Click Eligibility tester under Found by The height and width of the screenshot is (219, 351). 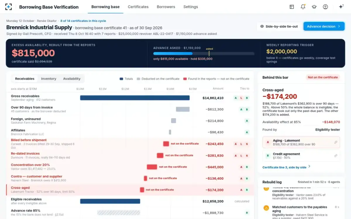point(328,130)
